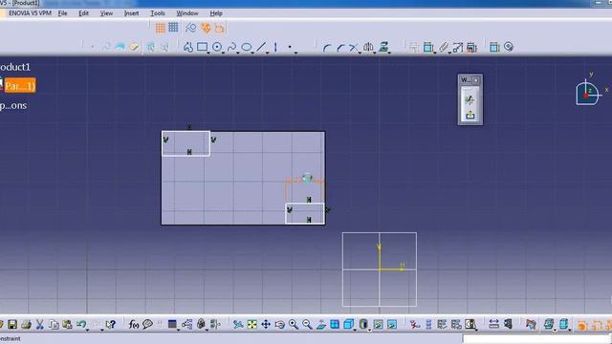This screenshot has width=612, height=344.
Task: Open the ENOVIA V5 VPM menu
Action: [x=30, y=13]
